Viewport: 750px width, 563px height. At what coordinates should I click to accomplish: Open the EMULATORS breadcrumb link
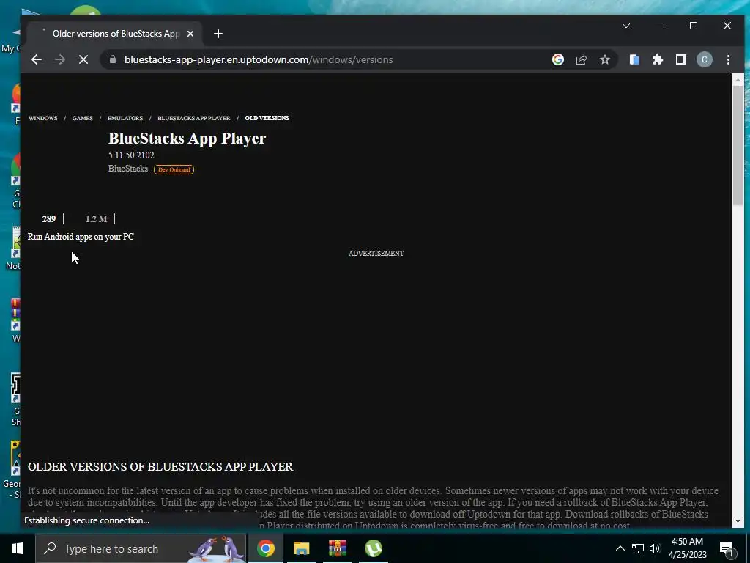(125, 118)
